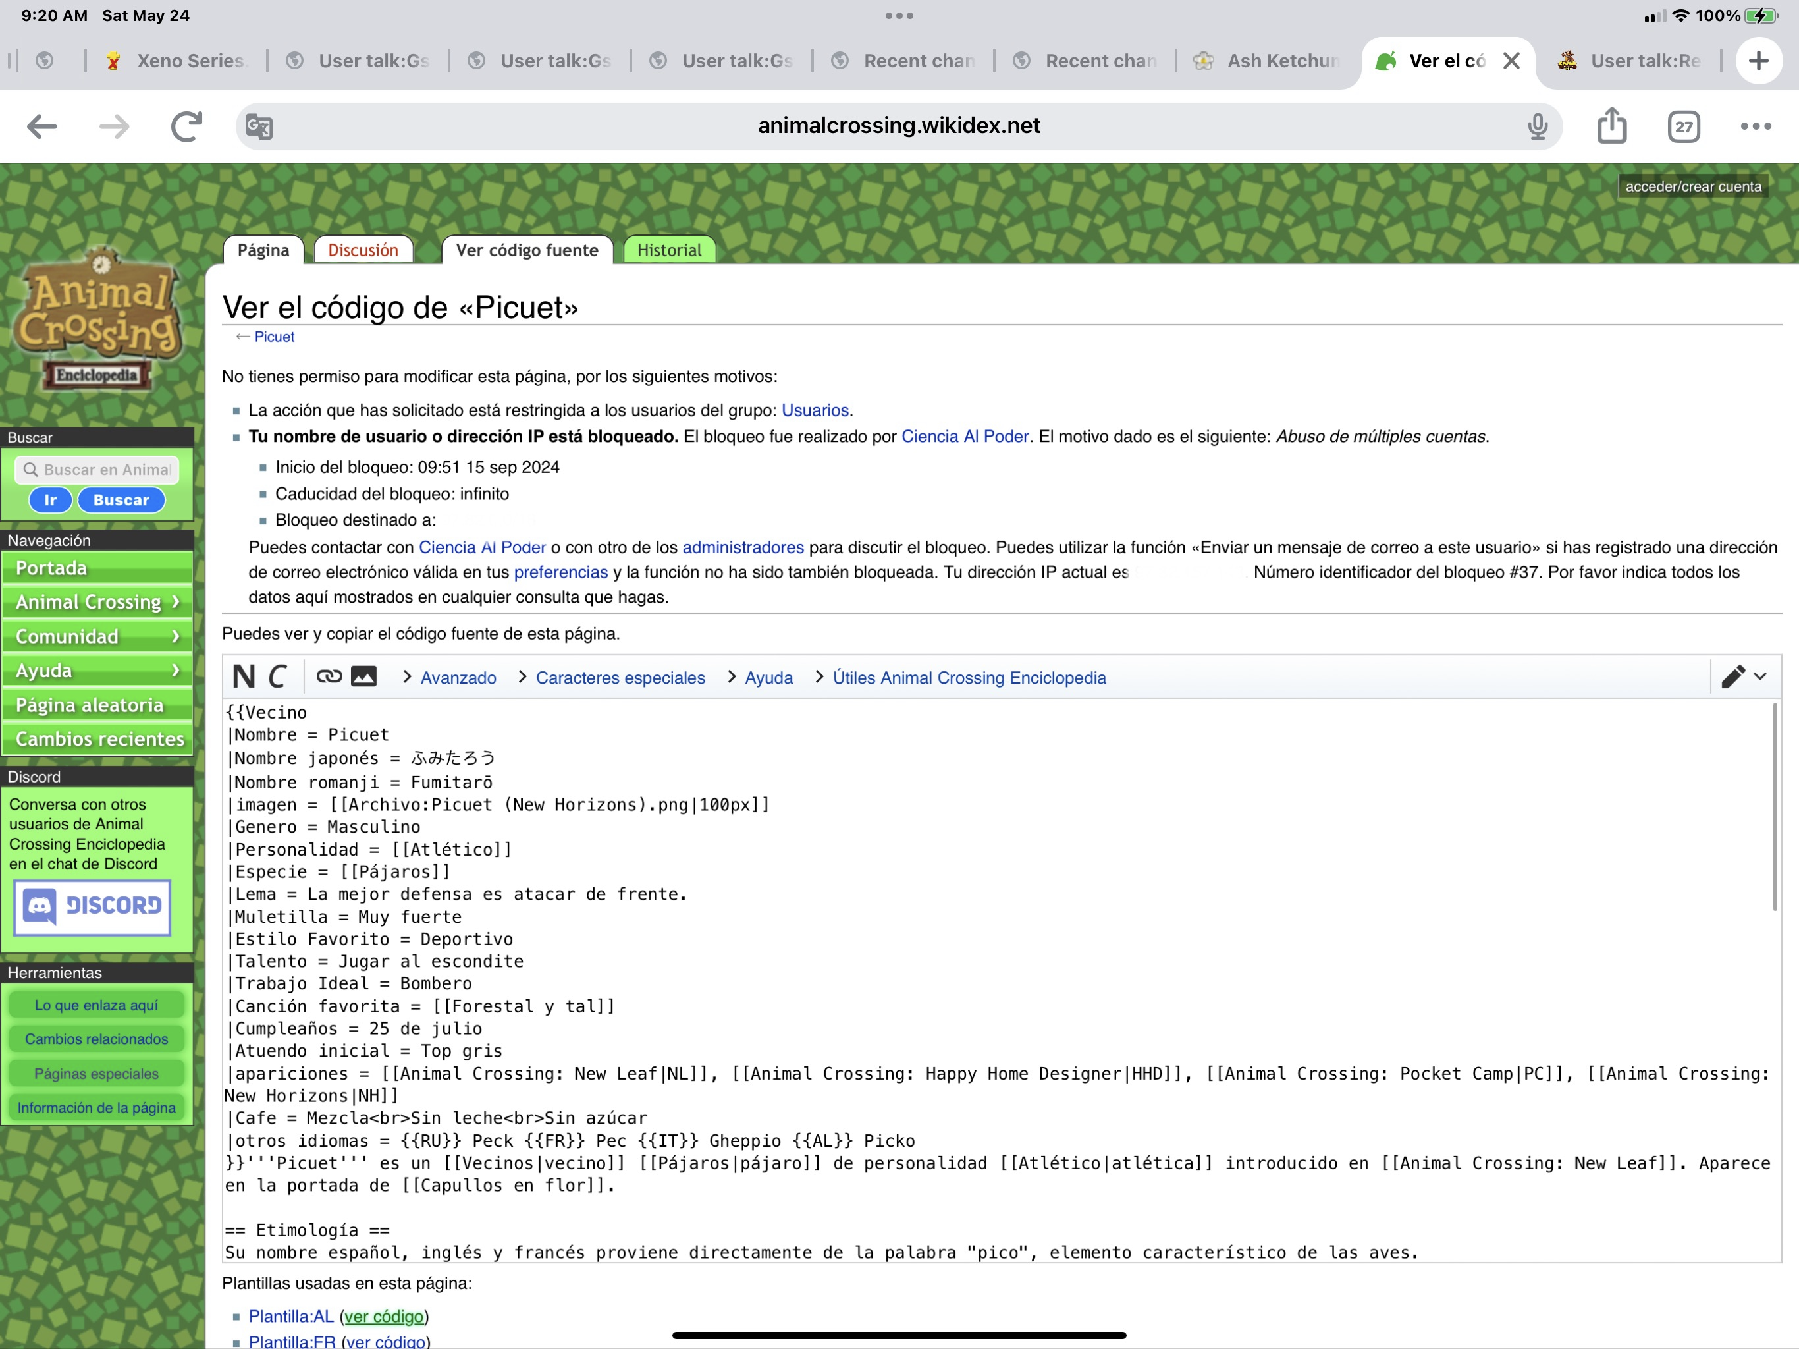Click the Buscar en Animal search field
The height and width of the screenshot is (1349, 1799).
tap(97, 470)
